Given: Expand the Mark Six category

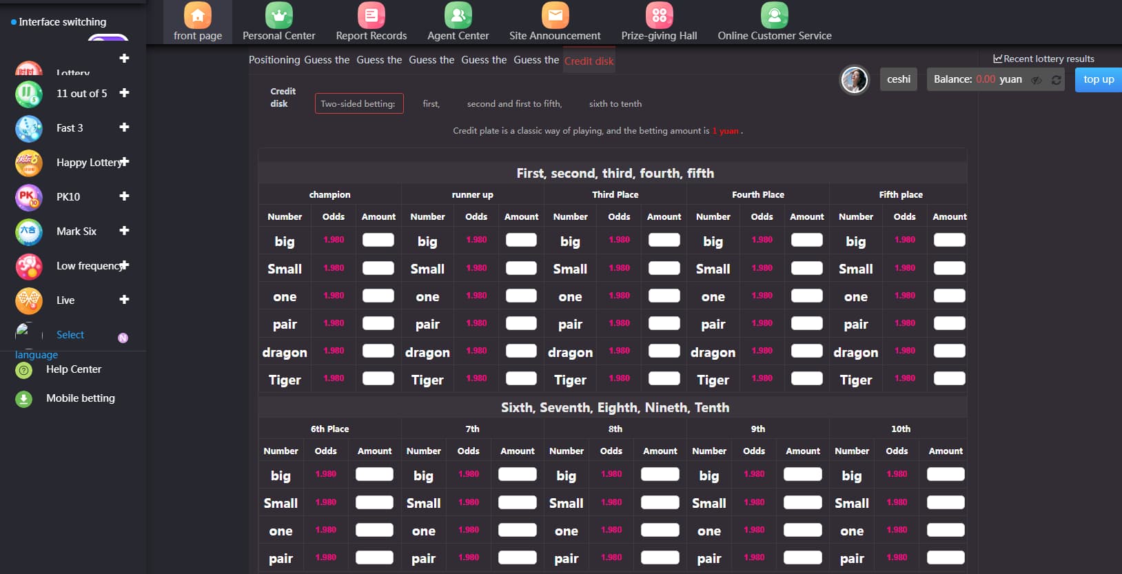Looking at the screenshot, I should [x=124, y=231].
